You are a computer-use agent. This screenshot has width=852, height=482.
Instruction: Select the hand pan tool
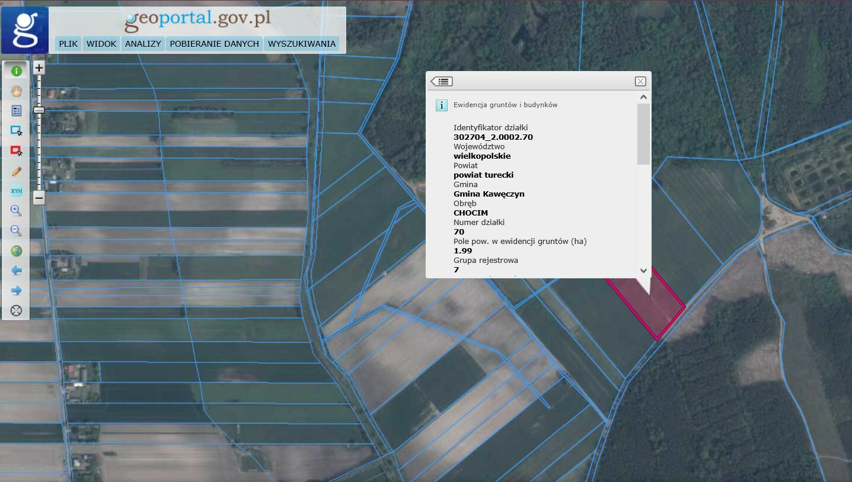(x=16, y=91)
